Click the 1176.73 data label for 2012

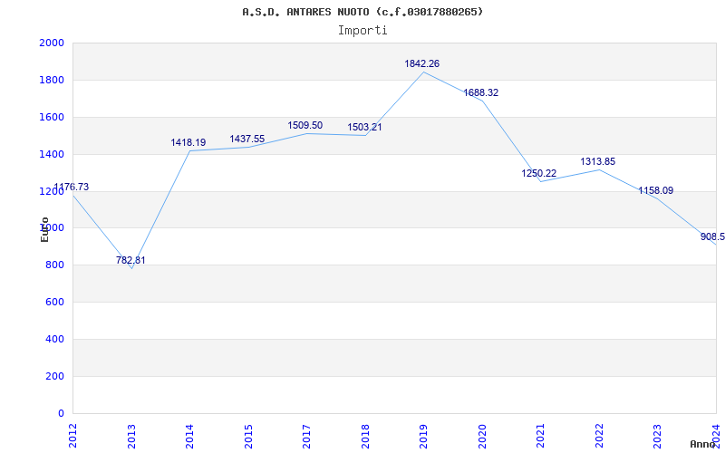coord(72,188)
